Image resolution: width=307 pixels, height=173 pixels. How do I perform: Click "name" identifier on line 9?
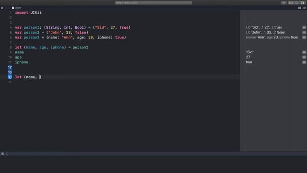19,52
